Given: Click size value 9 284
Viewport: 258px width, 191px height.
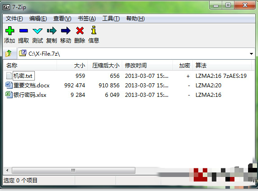Looking at the screenshot, I should 78,95.
